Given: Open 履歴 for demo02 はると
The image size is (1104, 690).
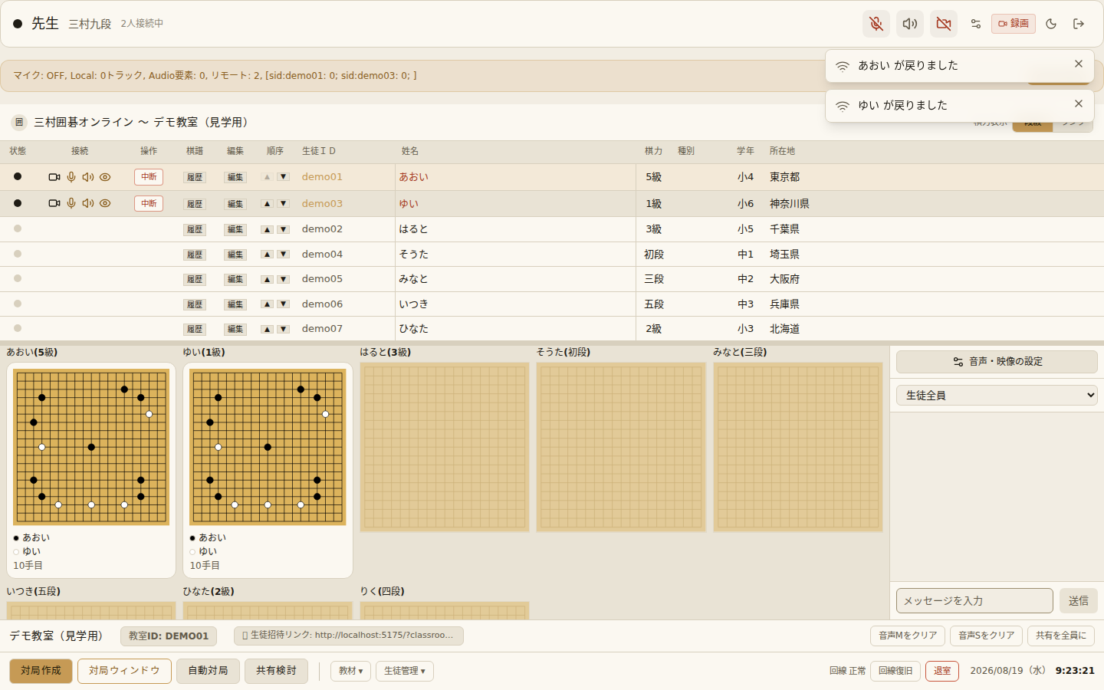Looking at the screenshot, I should (195, 229).
